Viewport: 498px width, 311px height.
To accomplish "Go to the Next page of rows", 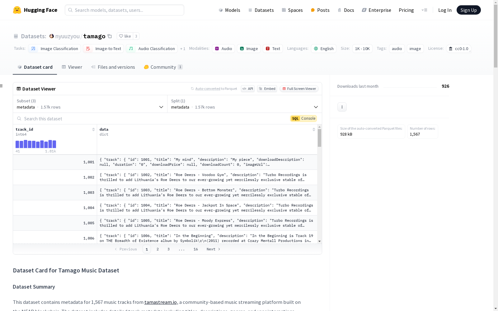I will 214,249.
